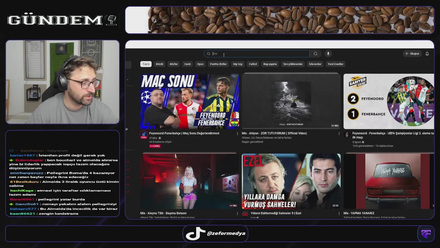Click chat message from baris¢1967
Viewport: 440px width, 248px height.
click(x=57, y=155)
